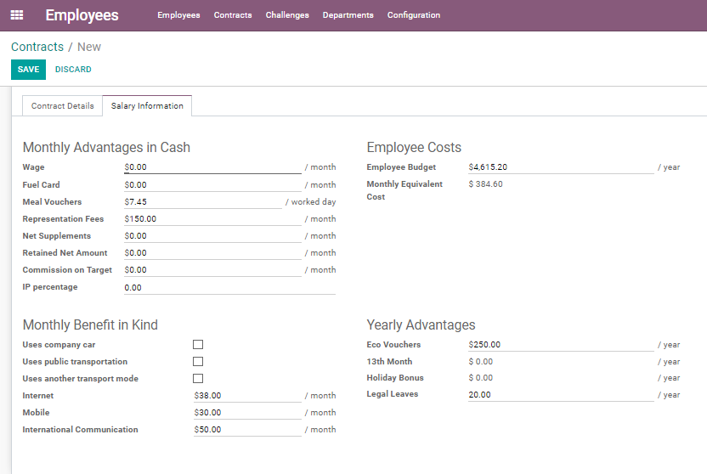Open the apps grid menu icon
This screenshot has width=707, height=474.
17,15
